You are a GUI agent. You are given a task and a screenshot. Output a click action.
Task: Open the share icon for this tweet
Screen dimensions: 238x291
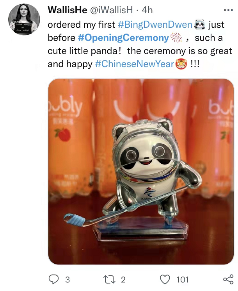tap(228, 279)
